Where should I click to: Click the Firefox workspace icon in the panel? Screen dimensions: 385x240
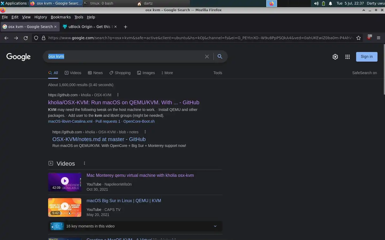coord(271,3)
